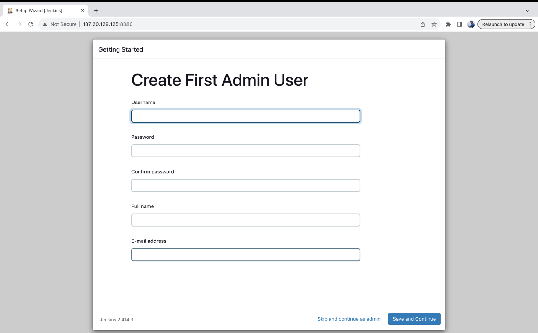Click into the Confirm password field
This screenshot has width=538, height=333.
[245, 185]
